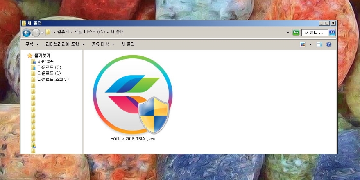Click the folder icon in the address bar

(48, 32)
